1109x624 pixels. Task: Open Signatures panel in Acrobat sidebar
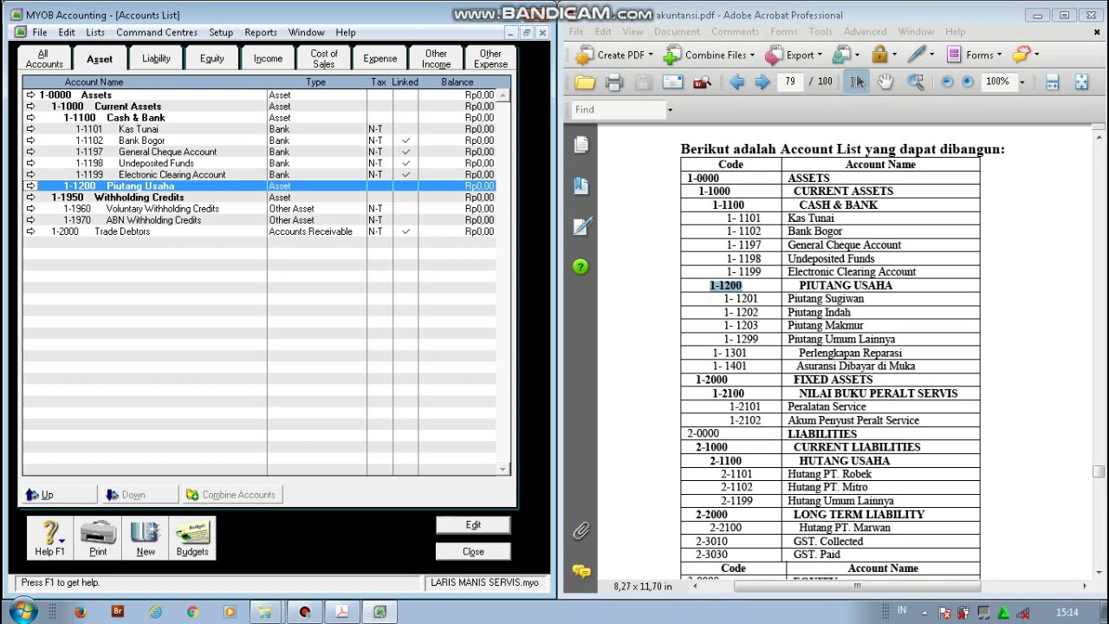pyautogui.click(x=581, y=226)
